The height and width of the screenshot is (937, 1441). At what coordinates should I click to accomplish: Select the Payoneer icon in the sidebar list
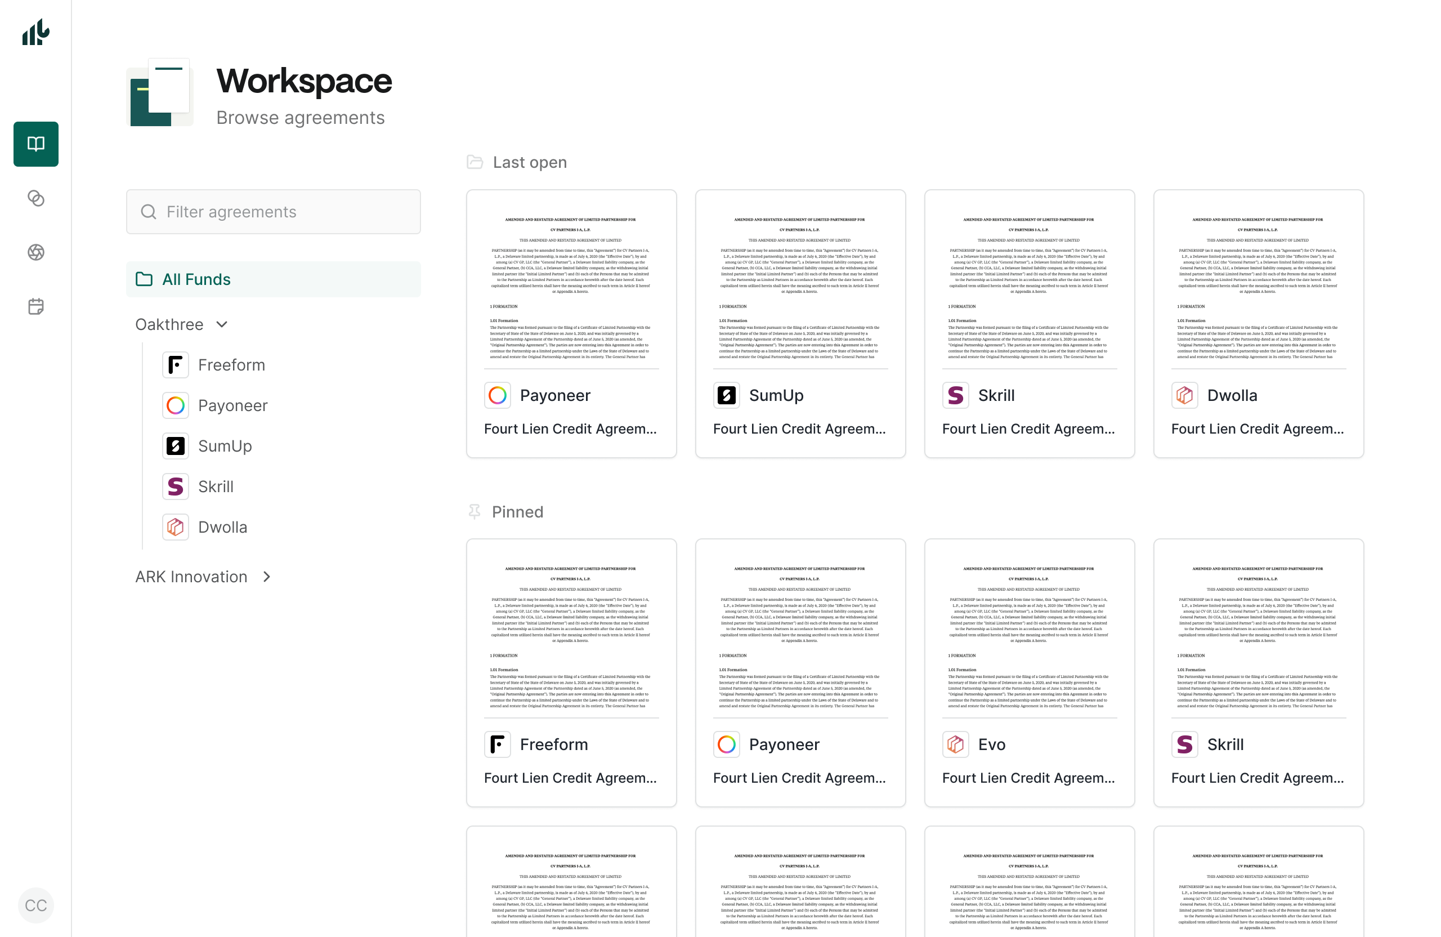pos(175,405)
